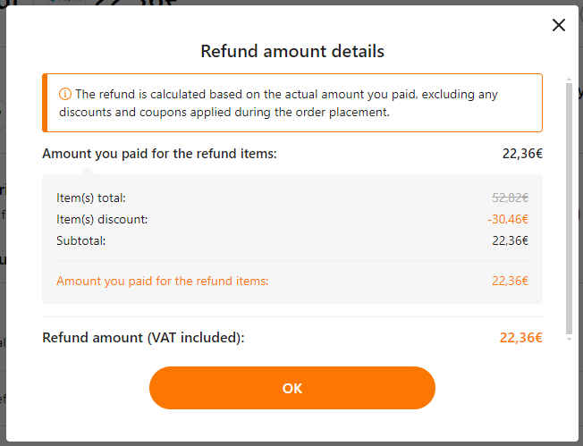Click the 'Item(s) discount:' label
583x446 pixels.
102,219
